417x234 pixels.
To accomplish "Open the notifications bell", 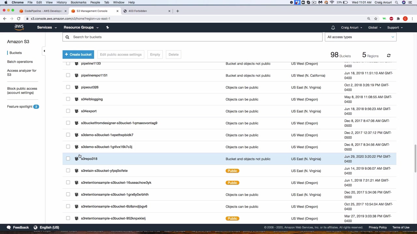I will pos(333,28).
